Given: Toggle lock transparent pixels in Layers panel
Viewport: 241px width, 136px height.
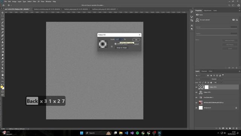Looking at the screenshot, I should click(x=200, y=83).
